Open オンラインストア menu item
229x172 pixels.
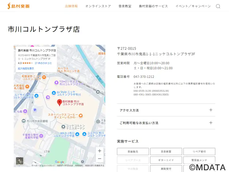(x=98, y=6)
